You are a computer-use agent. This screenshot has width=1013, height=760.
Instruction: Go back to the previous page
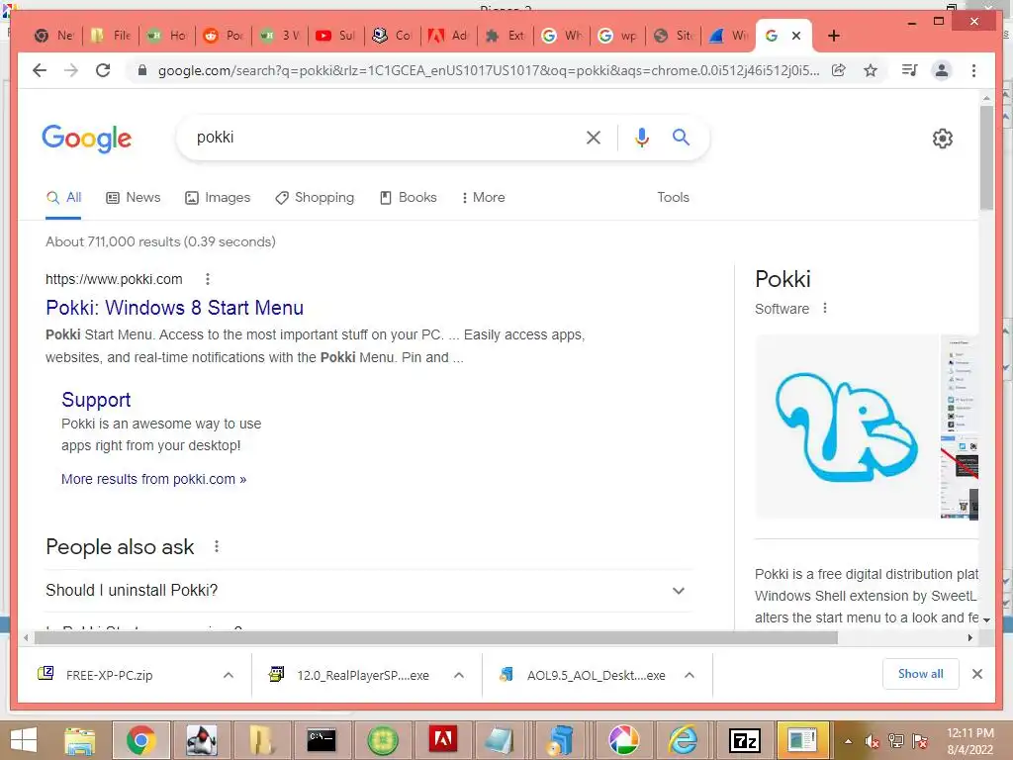click(40, 70)
